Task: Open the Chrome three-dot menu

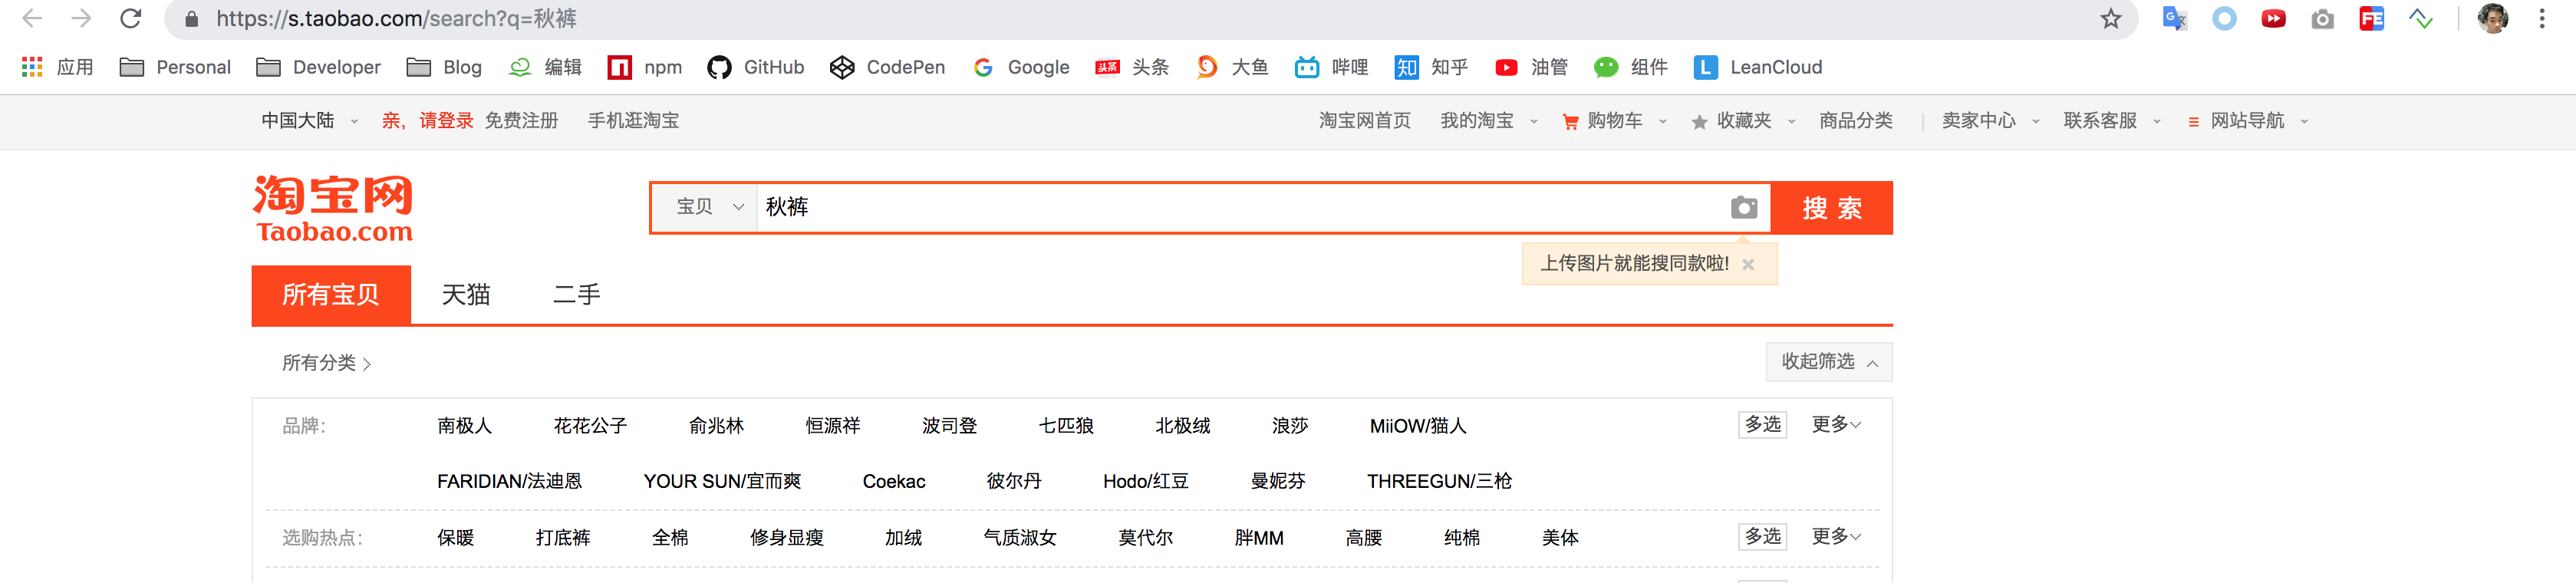Action: coord(2541,19)
